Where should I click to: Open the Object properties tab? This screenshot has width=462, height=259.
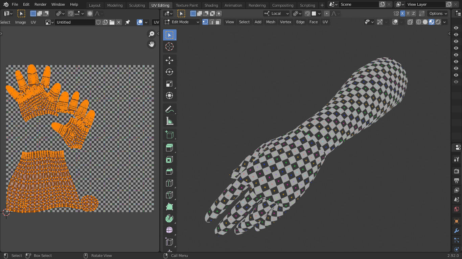456,221
